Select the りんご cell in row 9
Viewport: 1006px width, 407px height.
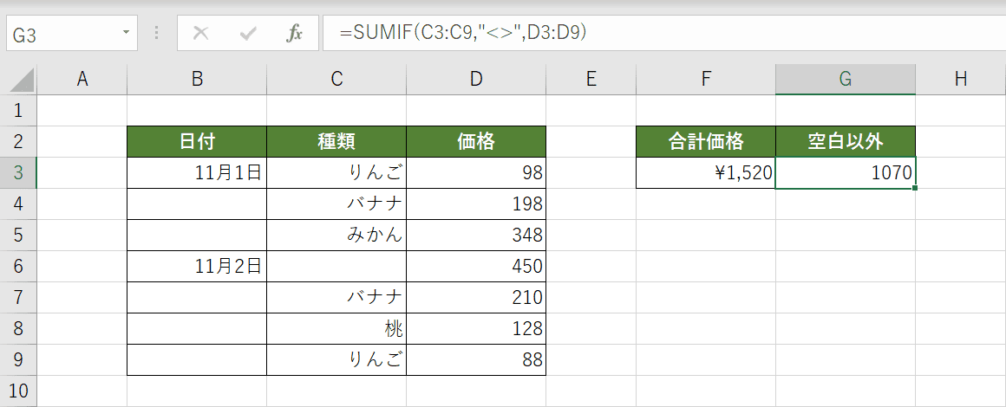[336, 359]
